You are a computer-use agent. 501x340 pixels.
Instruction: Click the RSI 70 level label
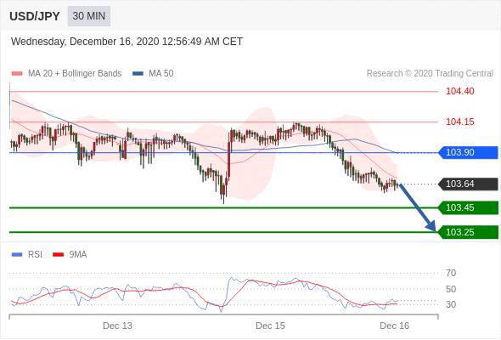(x=451, y=273)
